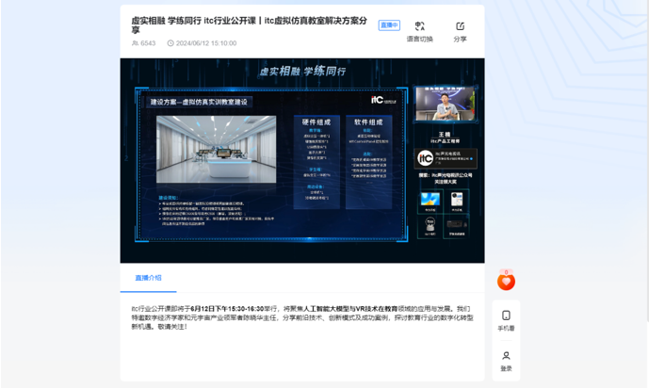This screenshot has width=649, height=388.
Task: Click the viewer count icon showing 6543
Action: [x=136, y=43]
